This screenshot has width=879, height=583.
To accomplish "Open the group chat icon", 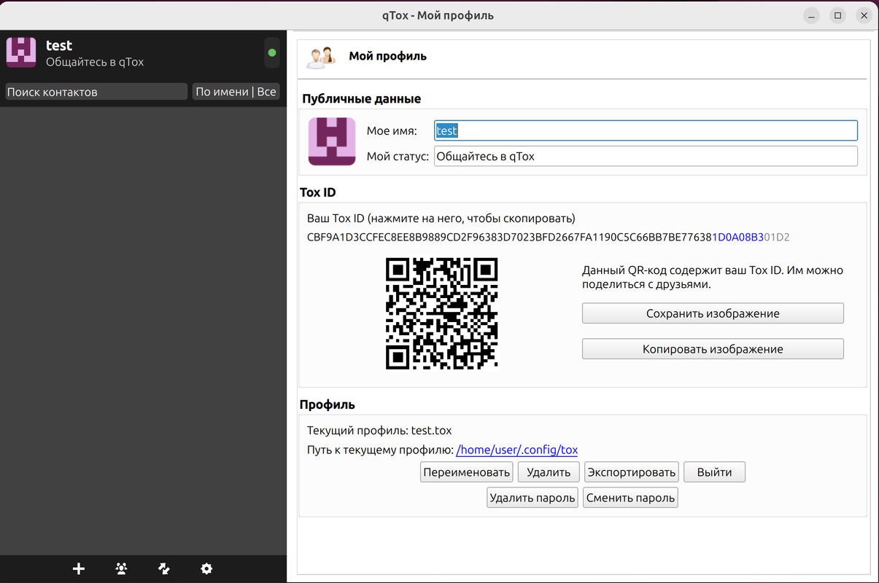I will tap(121, 569).
